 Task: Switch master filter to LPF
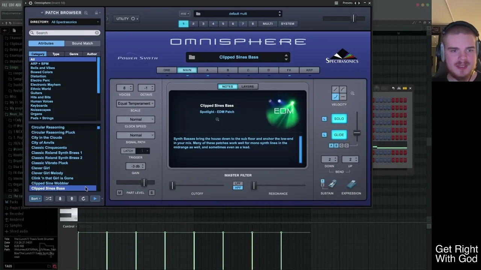point(237,183)
